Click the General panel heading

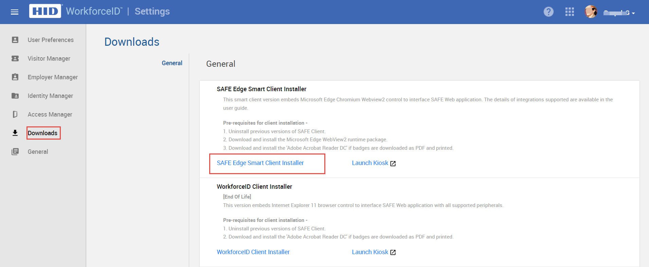coord(221,64)
